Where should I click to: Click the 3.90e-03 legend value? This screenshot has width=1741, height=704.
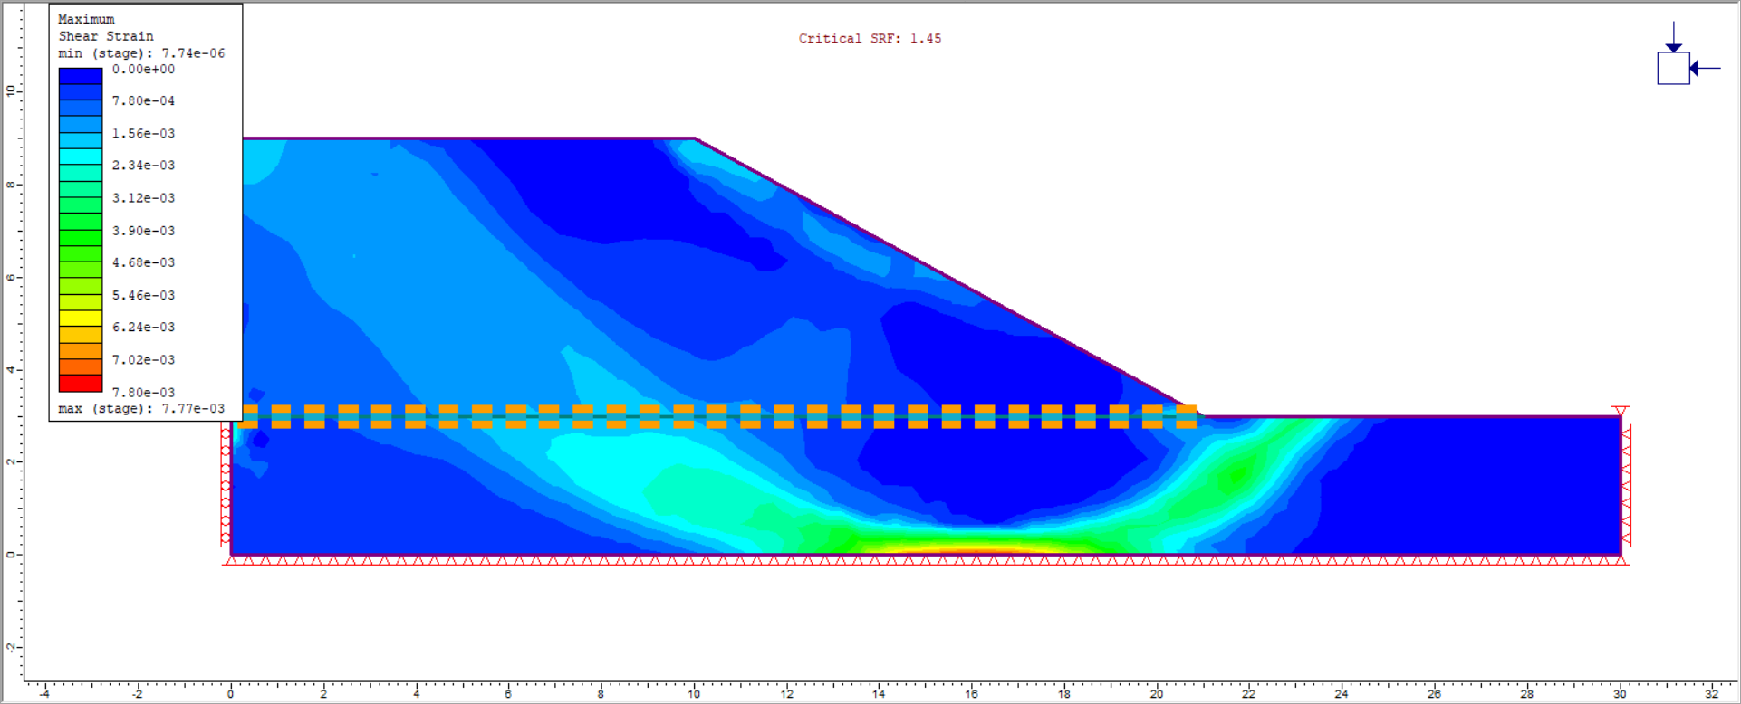[143, 231]
